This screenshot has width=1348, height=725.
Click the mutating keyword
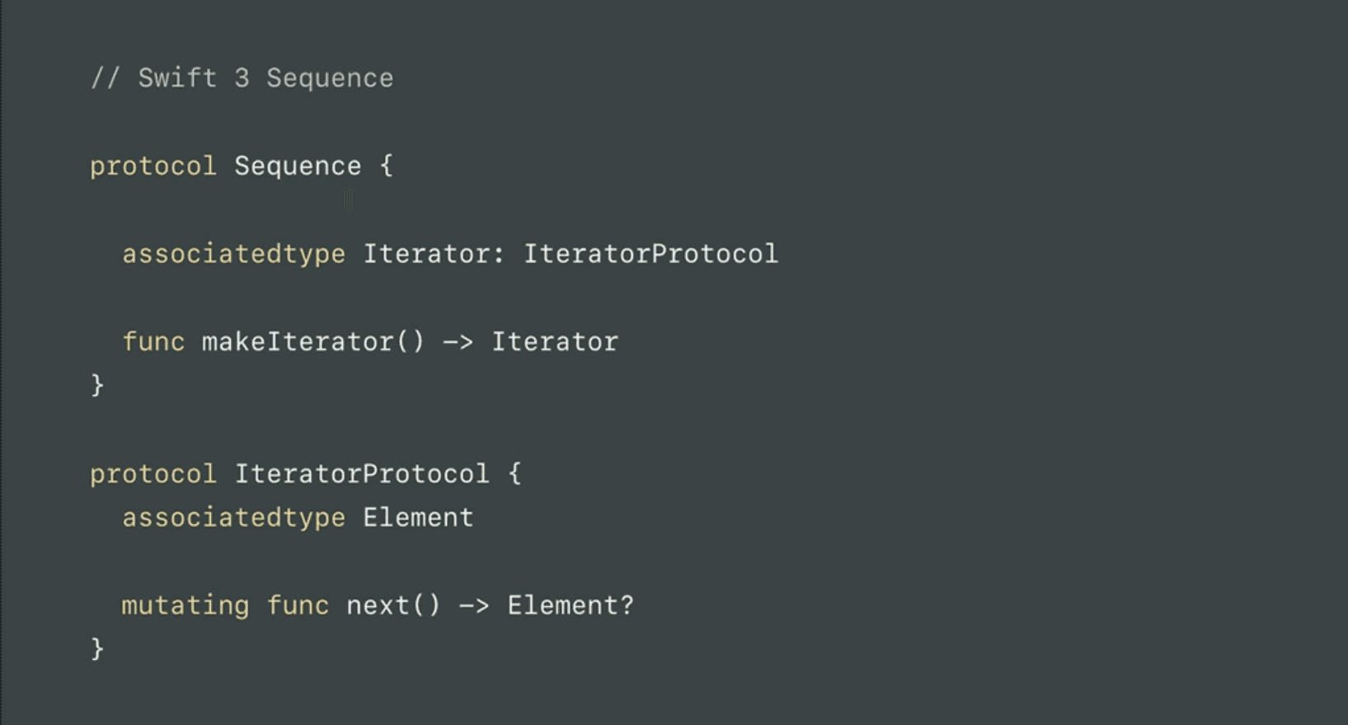(185, 606)
